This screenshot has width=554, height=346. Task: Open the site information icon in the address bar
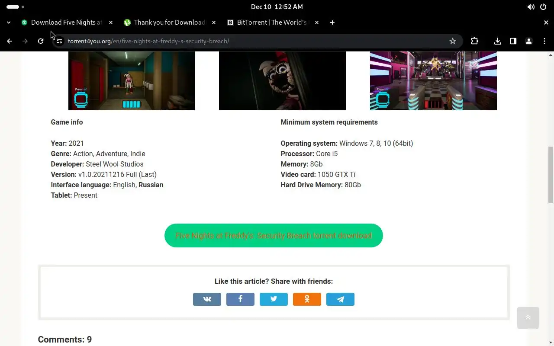coord(59,41)
